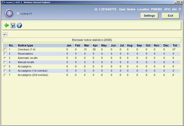Click the User: tineke header text

[127, 9]
